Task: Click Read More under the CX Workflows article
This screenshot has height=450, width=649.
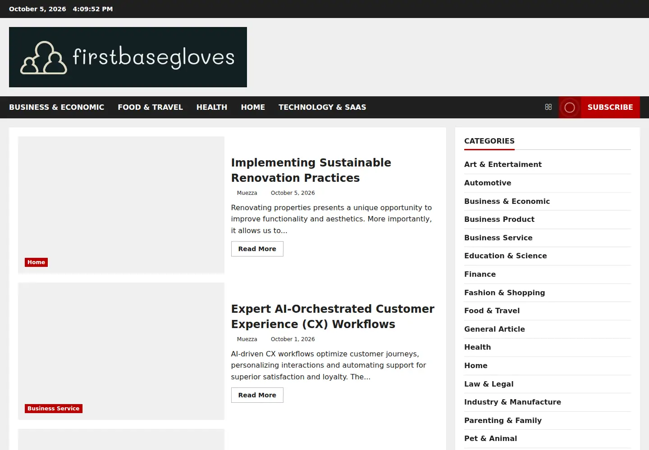Action: [257, 395]
